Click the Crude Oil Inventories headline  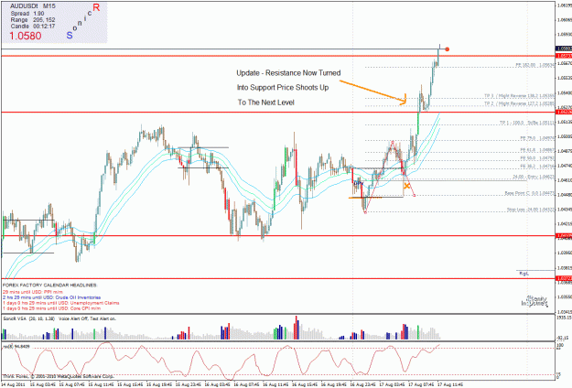point(51,297)
